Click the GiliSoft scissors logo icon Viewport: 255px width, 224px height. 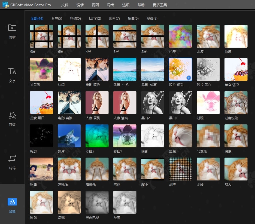point(5,5)
